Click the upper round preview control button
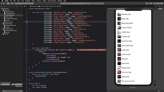 coord(155,82)
